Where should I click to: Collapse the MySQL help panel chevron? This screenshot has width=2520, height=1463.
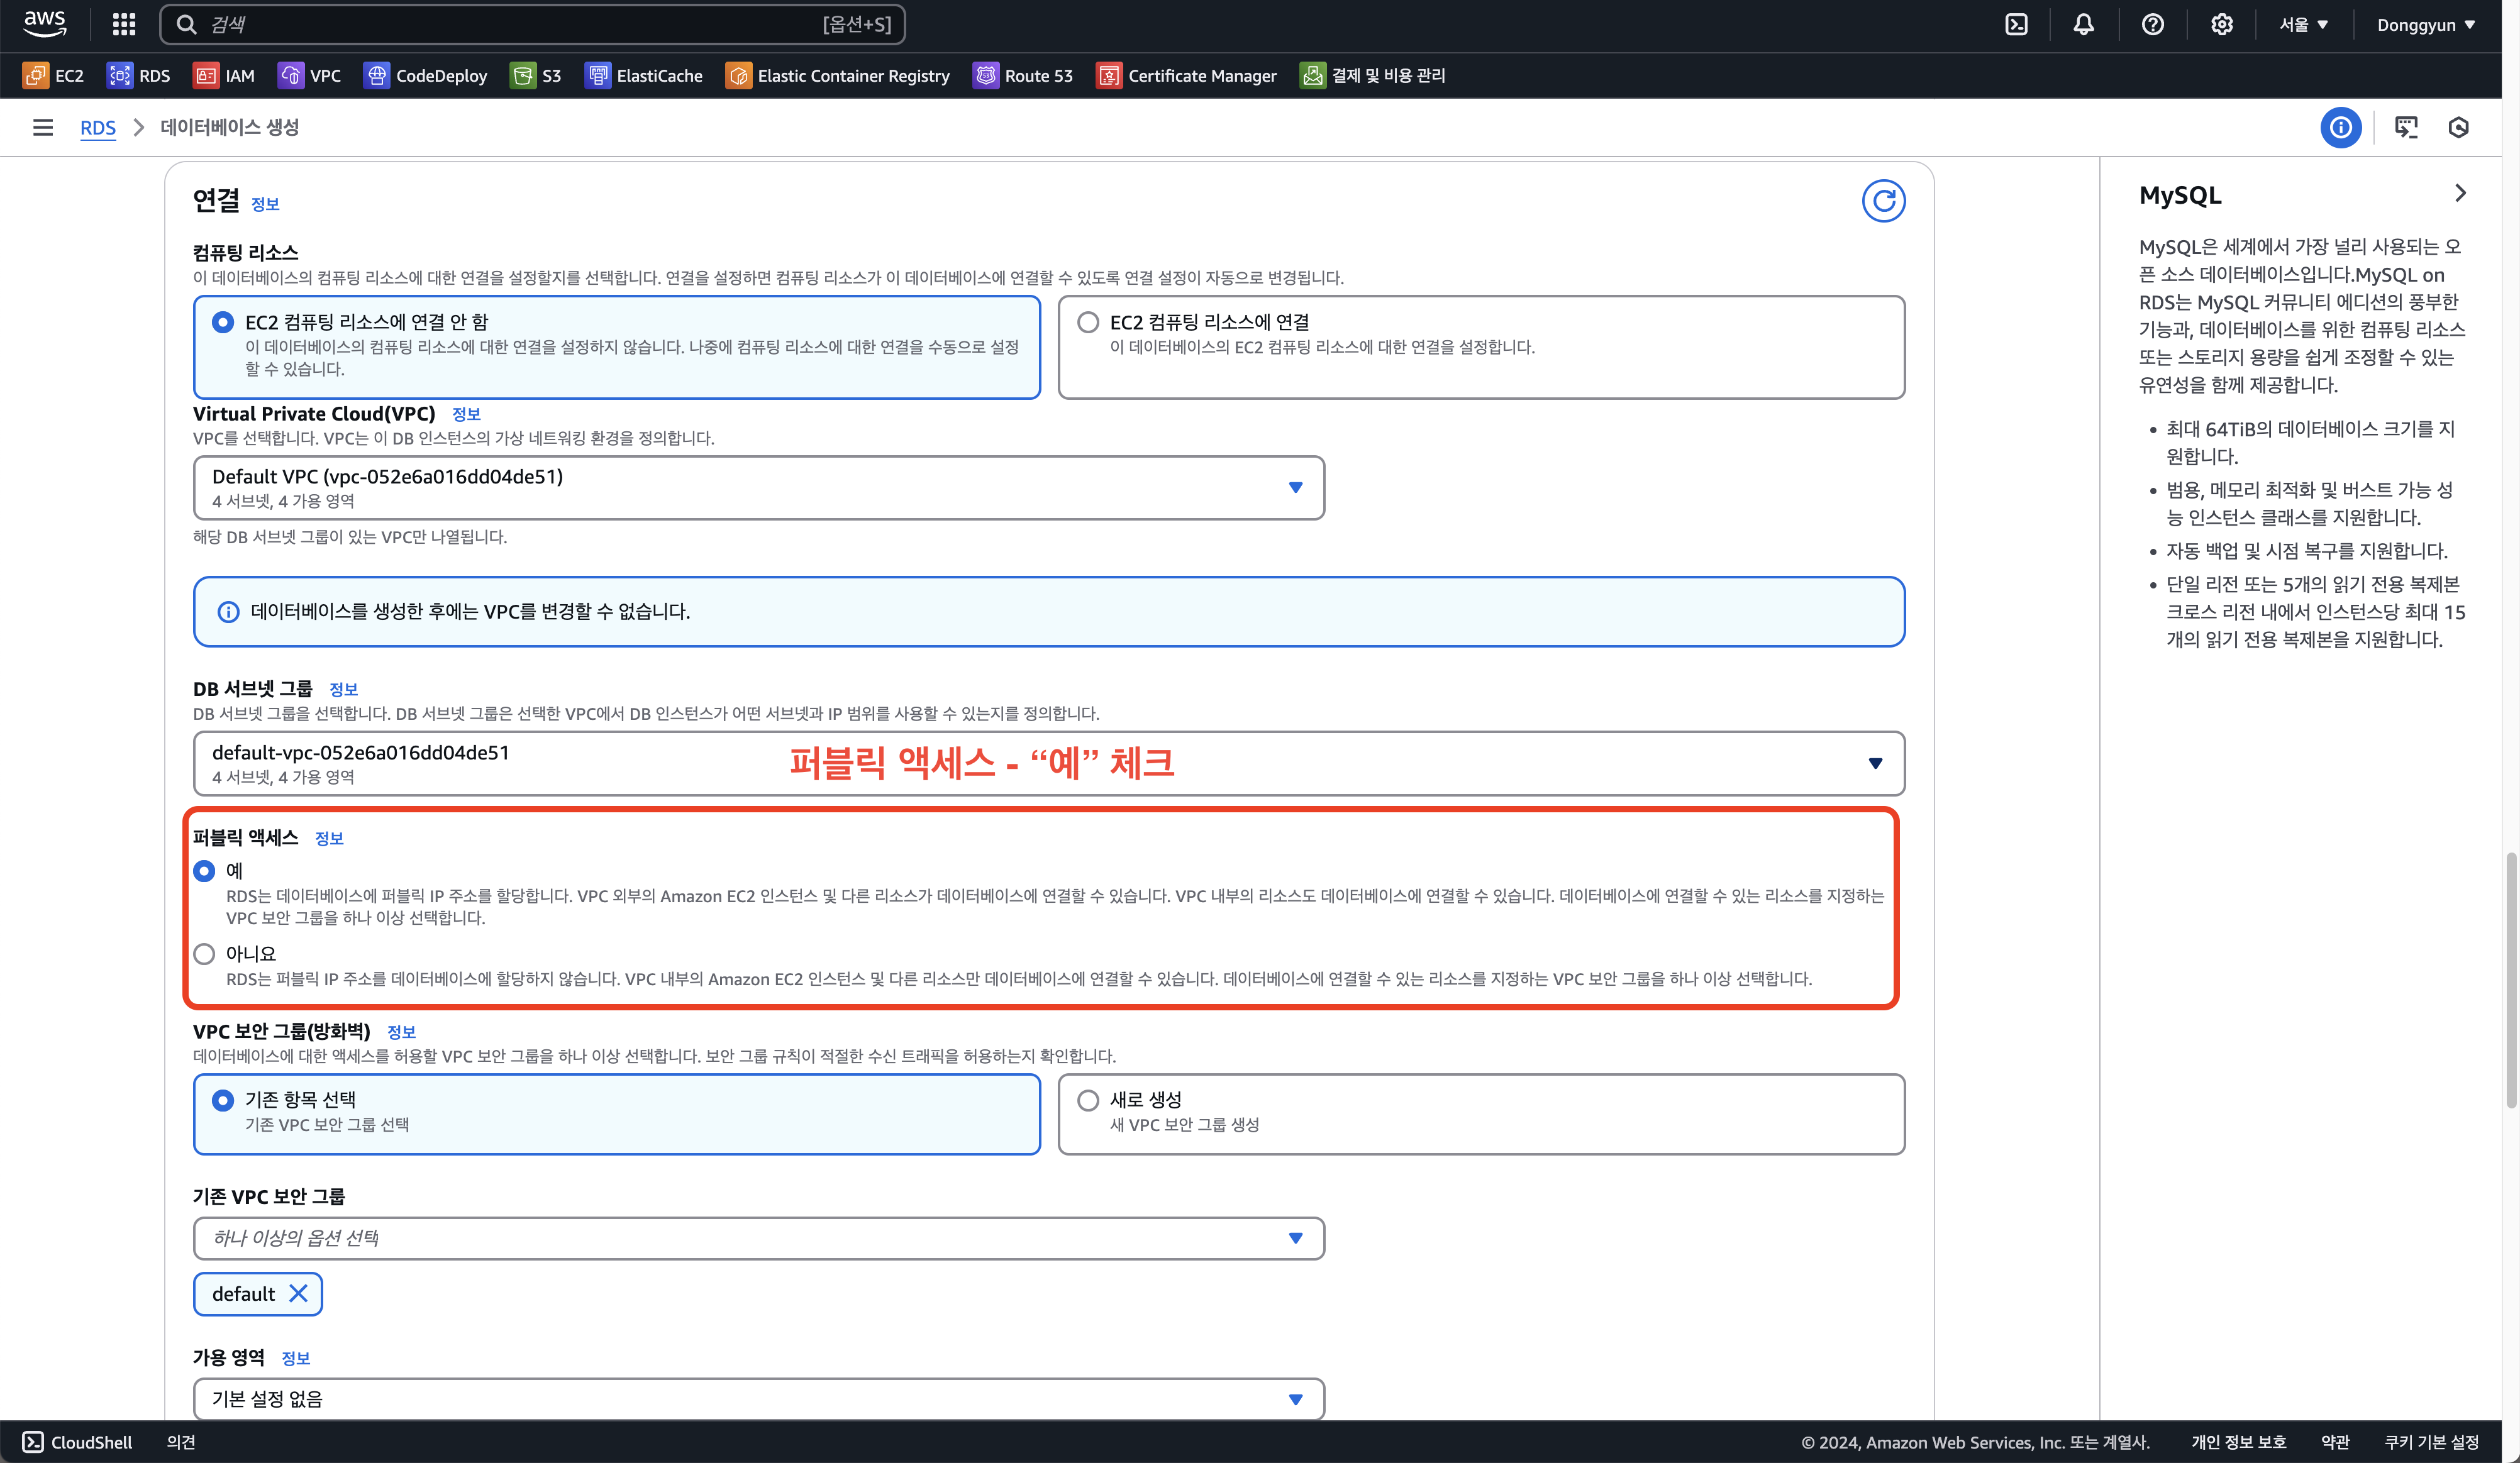tap(2460, 193)
